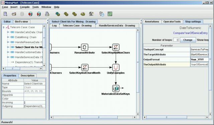214x125 pixels.
Task: Click the step settings horizontal scrollbar thumb
Action: click(x=167, y=117)
